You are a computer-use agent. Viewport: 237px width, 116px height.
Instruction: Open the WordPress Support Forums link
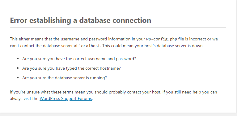click(66, 98)
